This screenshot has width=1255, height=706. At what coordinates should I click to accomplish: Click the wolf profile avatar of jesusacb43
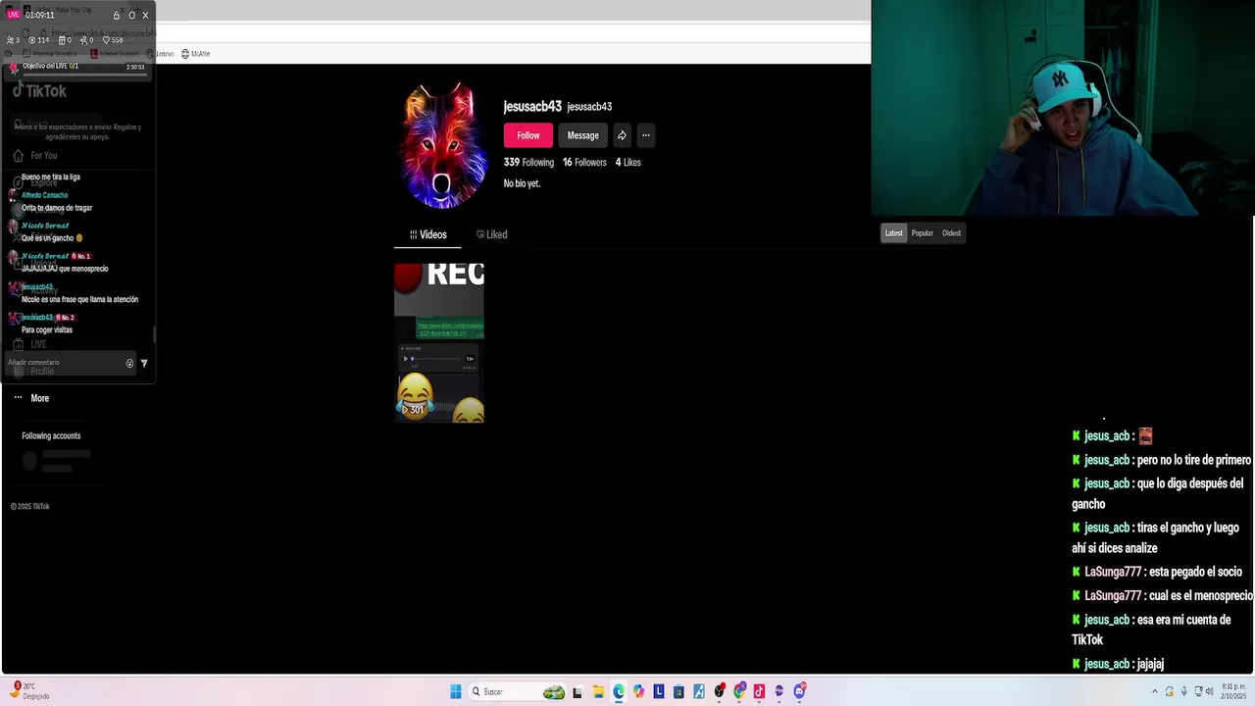(x=444, y=145)
